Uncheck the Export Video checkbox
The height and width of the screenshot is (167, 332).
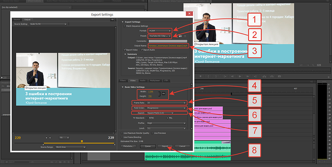[x=124, y=50]
